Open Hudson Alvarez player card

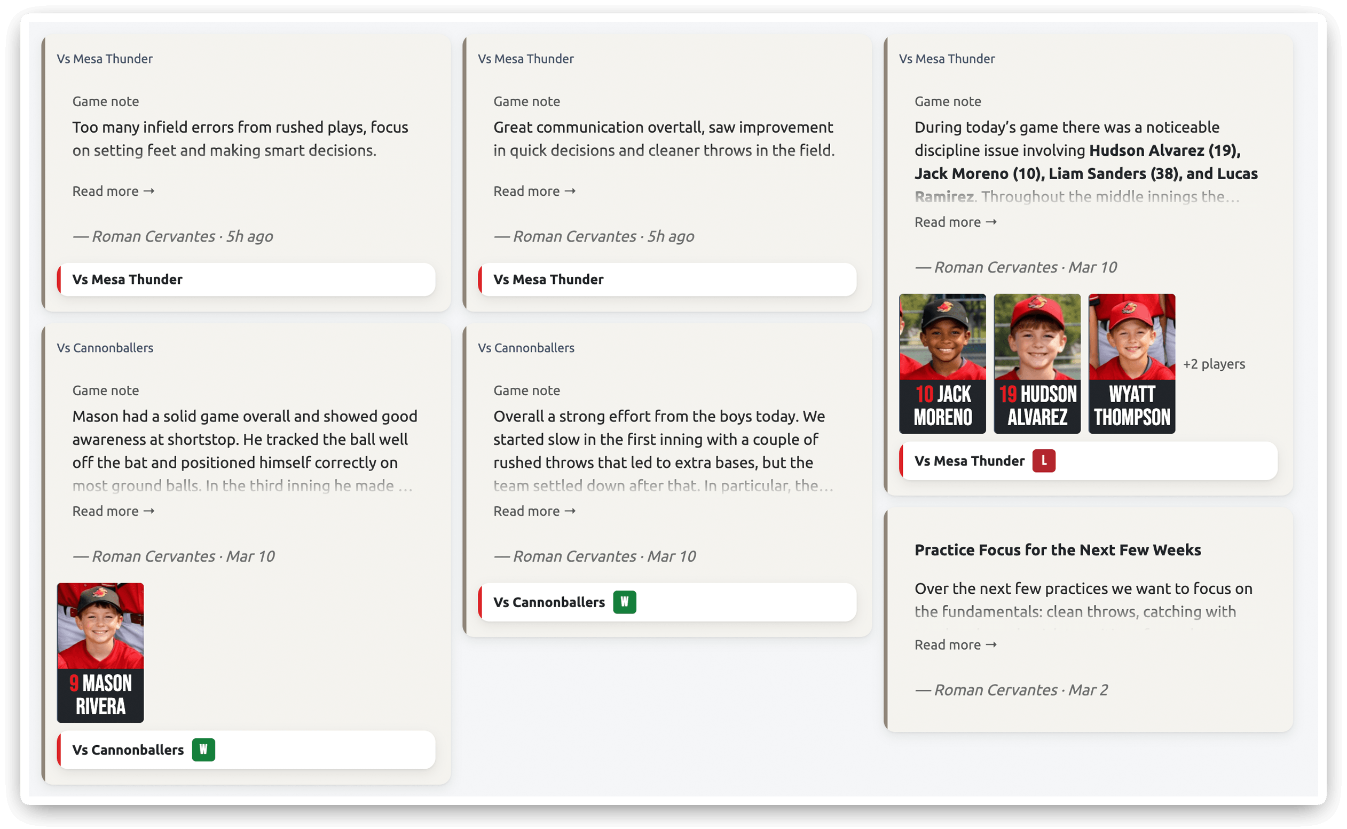coord(1036,363)
